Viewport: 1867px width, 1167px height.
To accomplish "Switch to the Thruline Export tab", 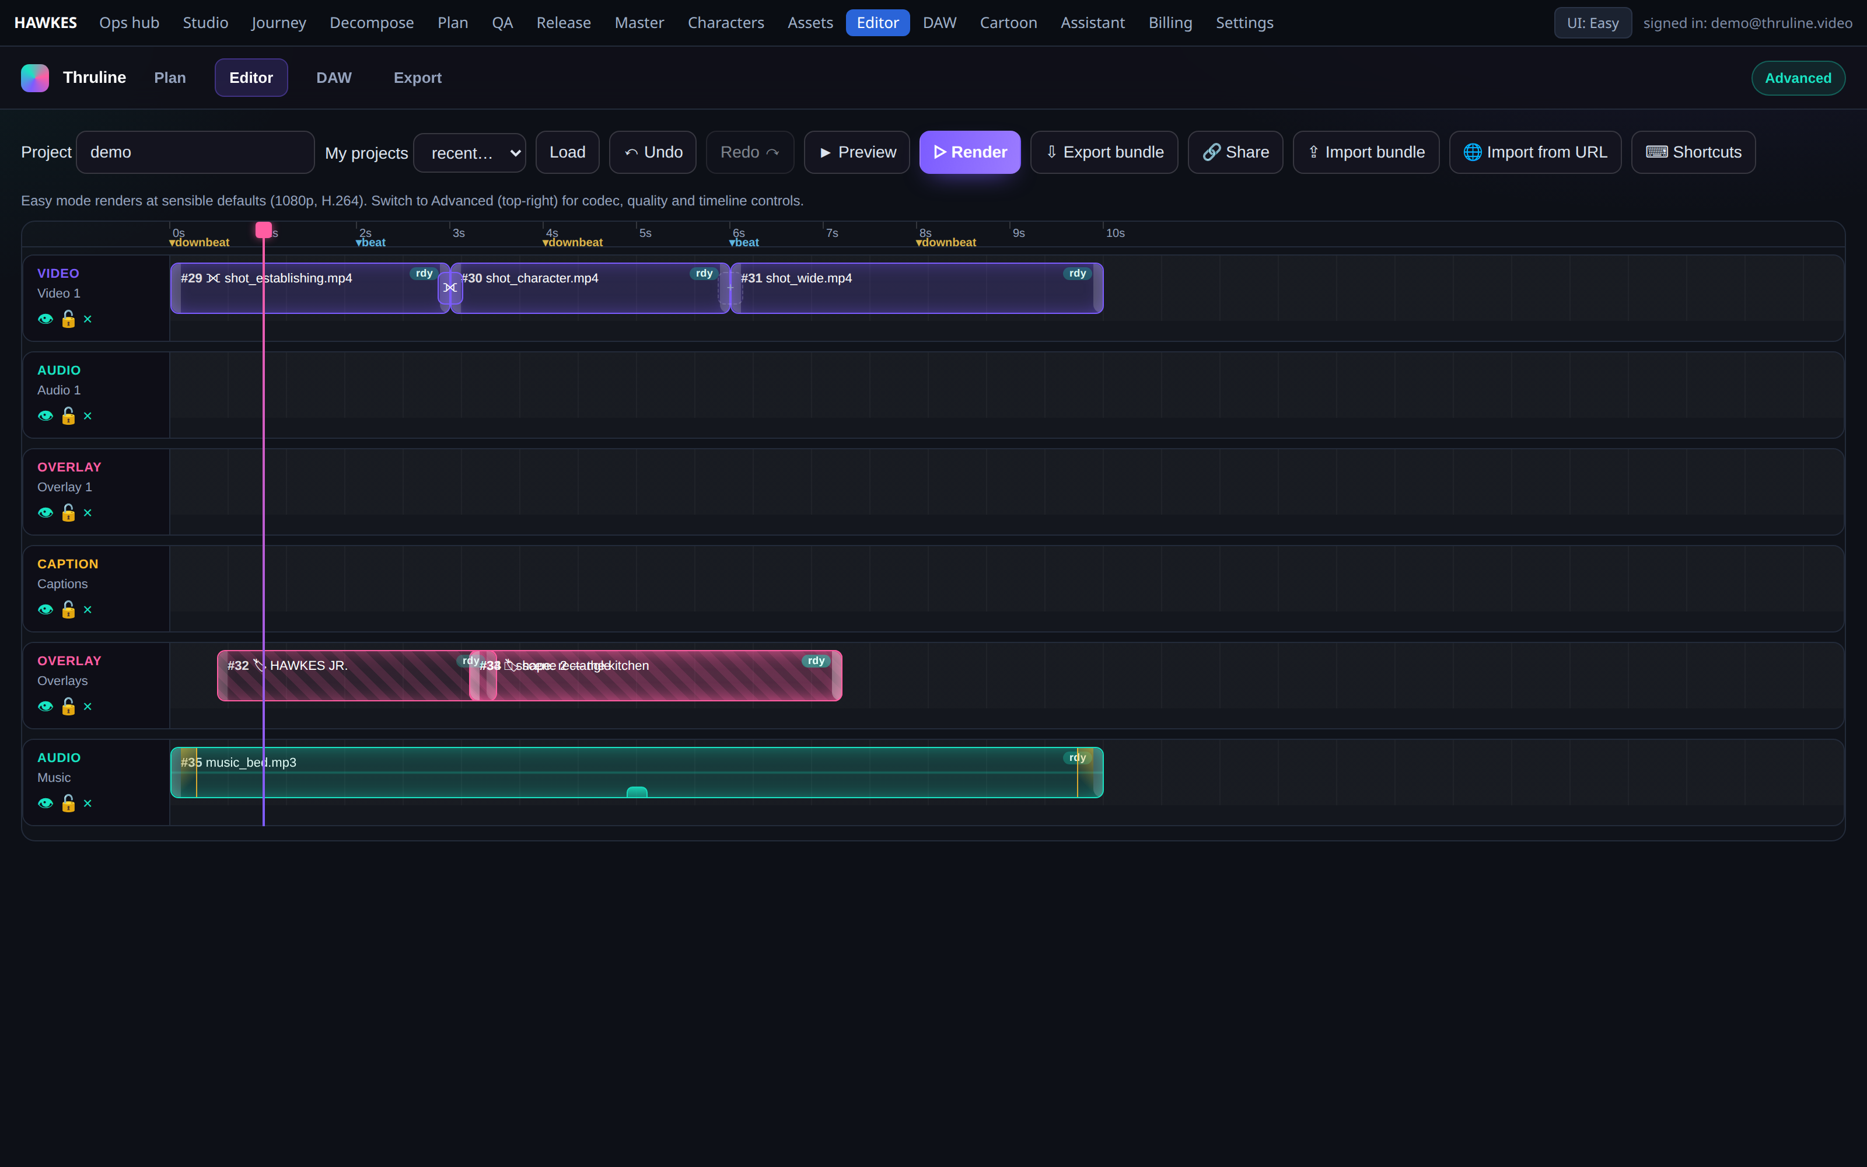I will (417, 78).
